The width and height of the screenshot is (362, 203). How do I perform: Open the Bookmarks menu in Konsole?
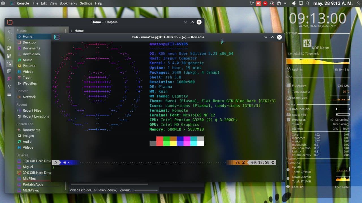coord(68,3)
